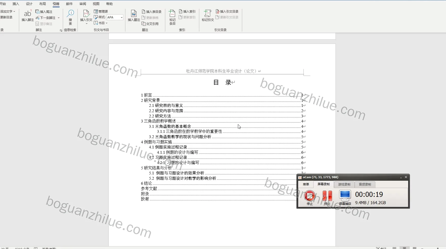Click the 牡丹江师范学院 page header text
This screenshot has height=249, width=446.
point(221,71)
